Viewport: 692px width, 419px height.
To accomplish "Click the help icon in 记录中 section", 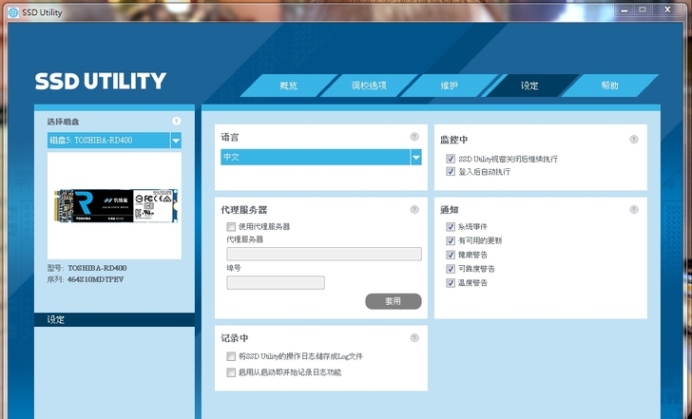I will coord(414,338).
